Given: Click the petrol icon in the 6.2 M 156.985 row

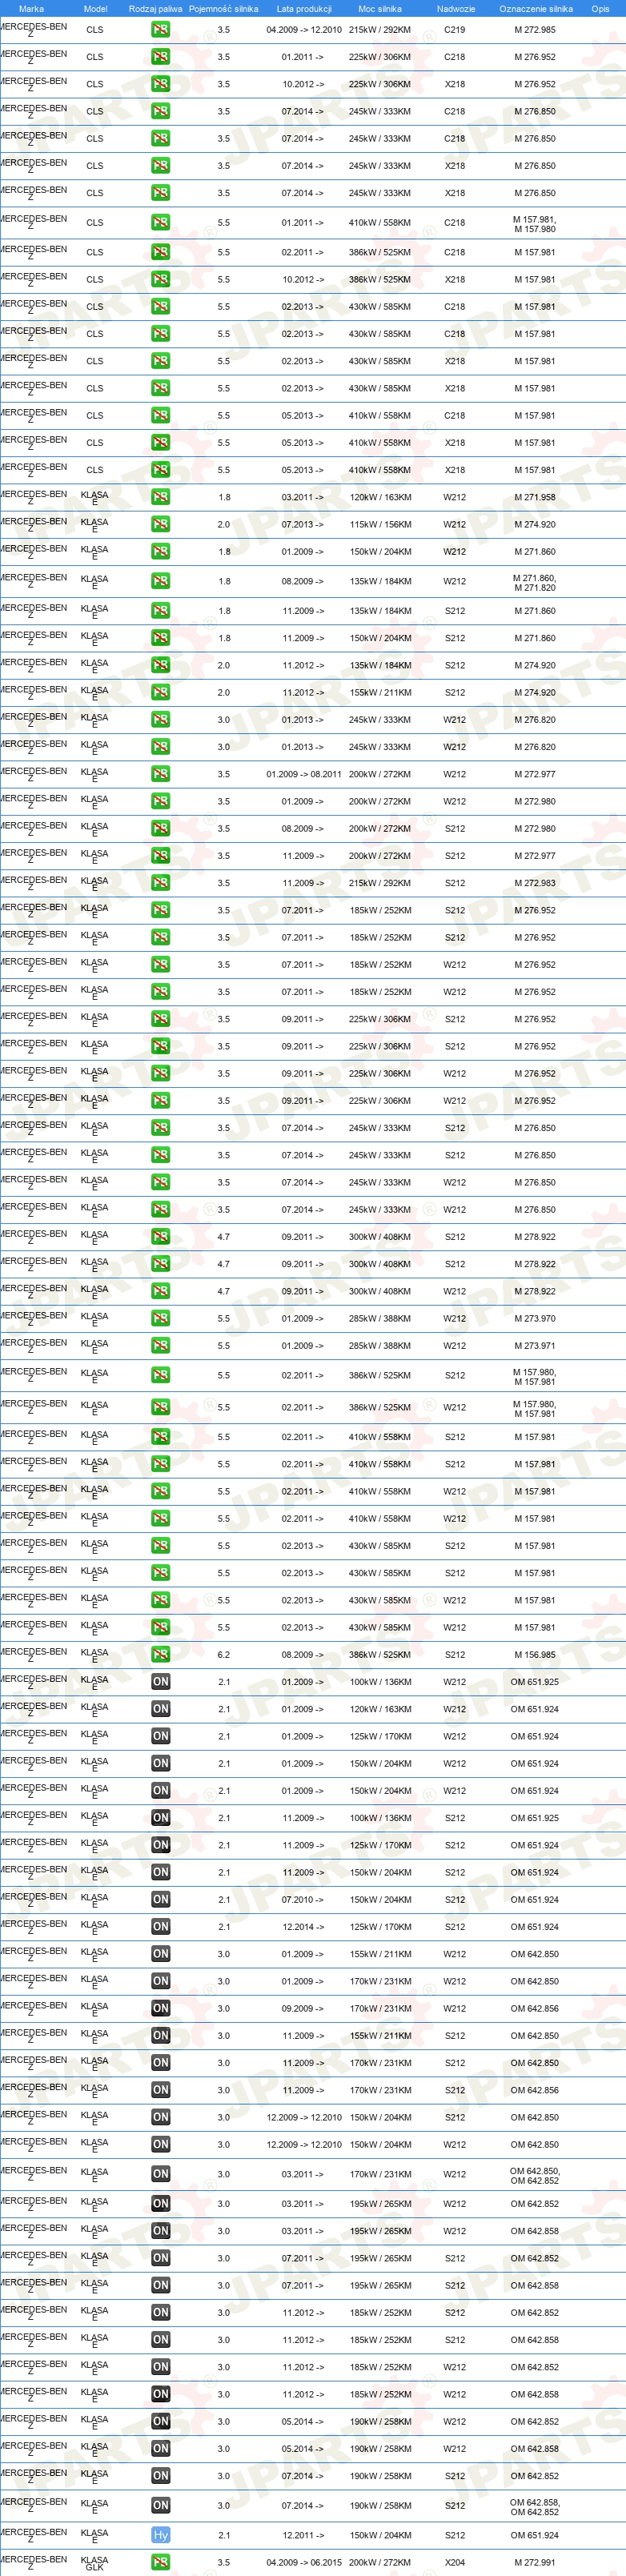Looking at the screenshot, I should (x=160, y=1654).
